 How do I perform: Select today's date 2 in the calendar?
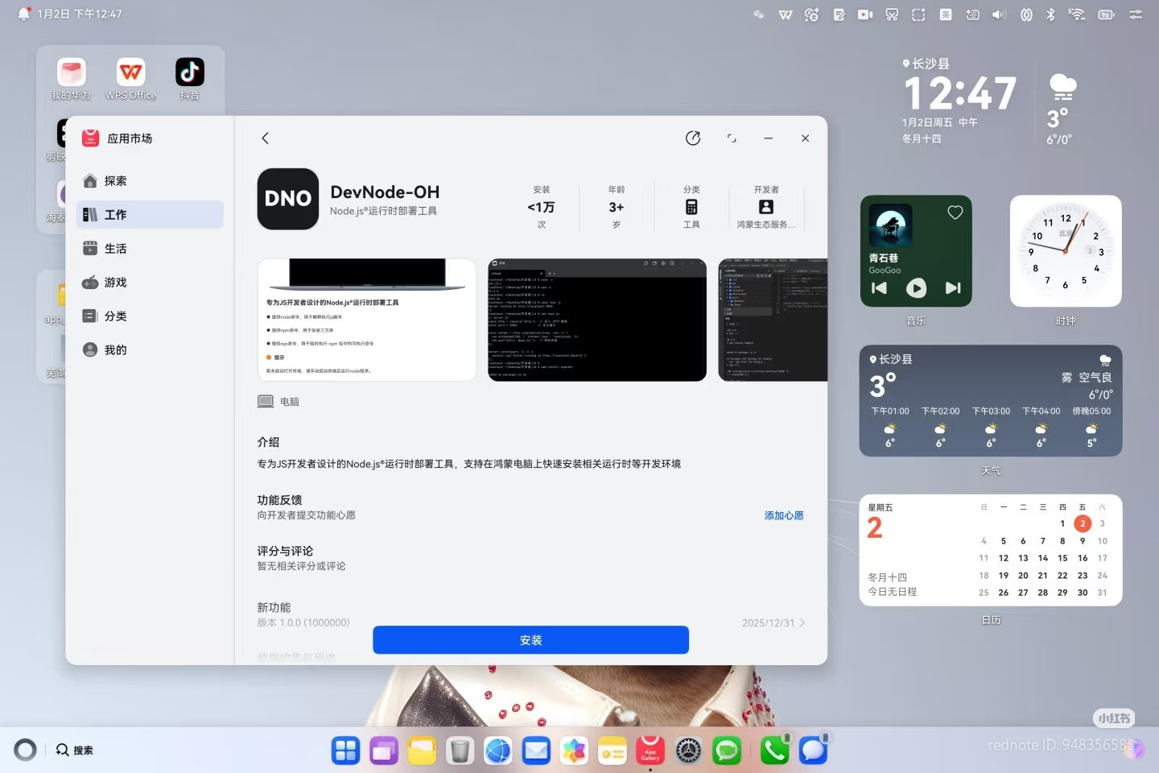[1083, 523]
